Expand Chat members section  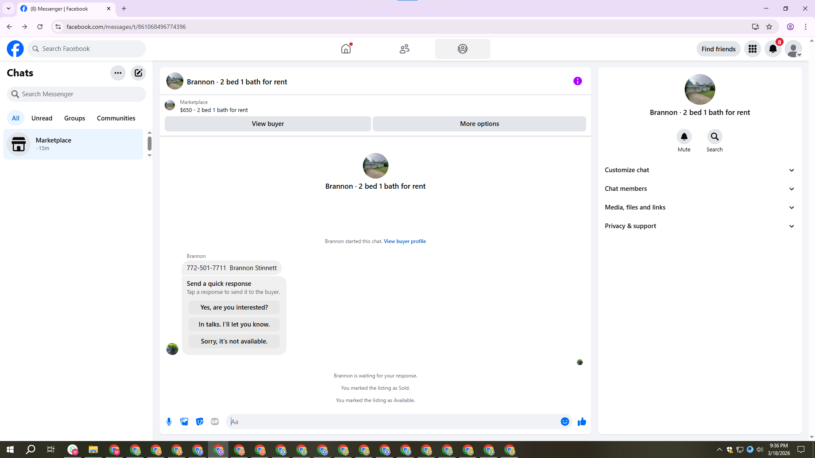700,189
